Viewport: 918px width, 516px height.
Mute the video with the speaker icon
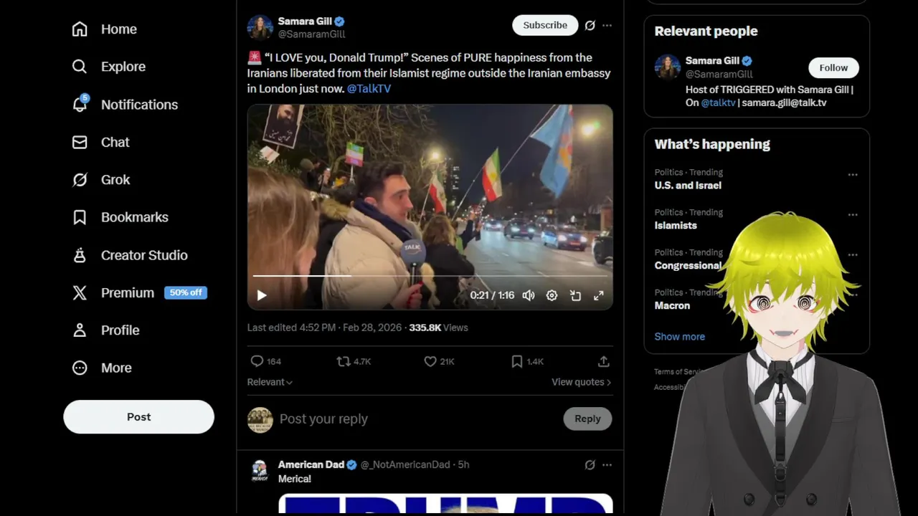(x=529, y=295)
